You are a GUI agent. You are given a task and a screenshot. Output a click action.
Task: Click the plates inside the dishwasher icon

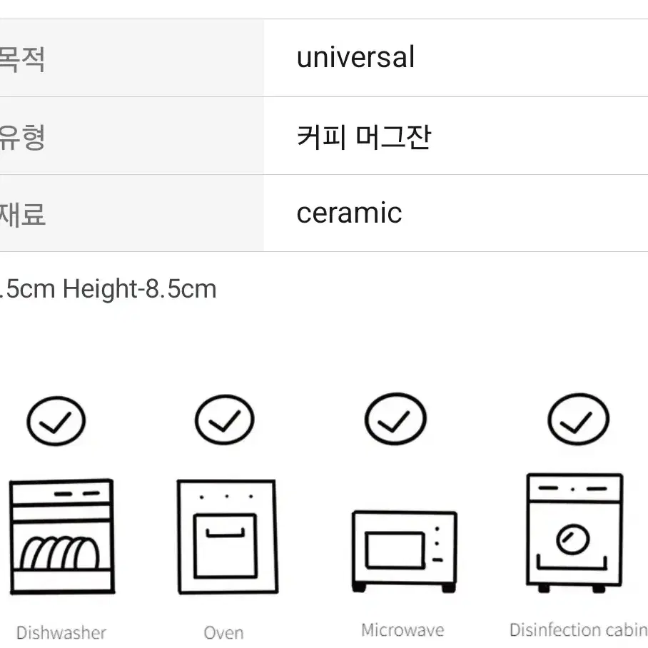pos(60,553)
